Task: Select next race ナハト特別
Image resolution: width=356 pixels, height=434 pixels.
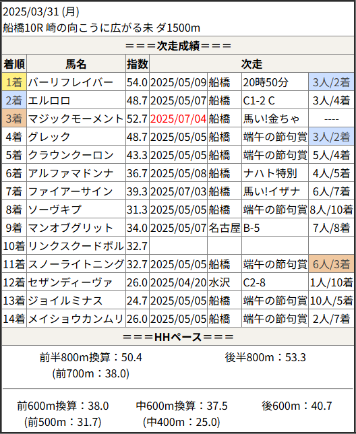Action: (270, 173)
